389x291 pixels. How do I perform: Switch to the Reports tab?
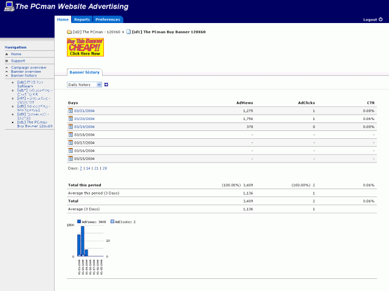tap(82, 19)
